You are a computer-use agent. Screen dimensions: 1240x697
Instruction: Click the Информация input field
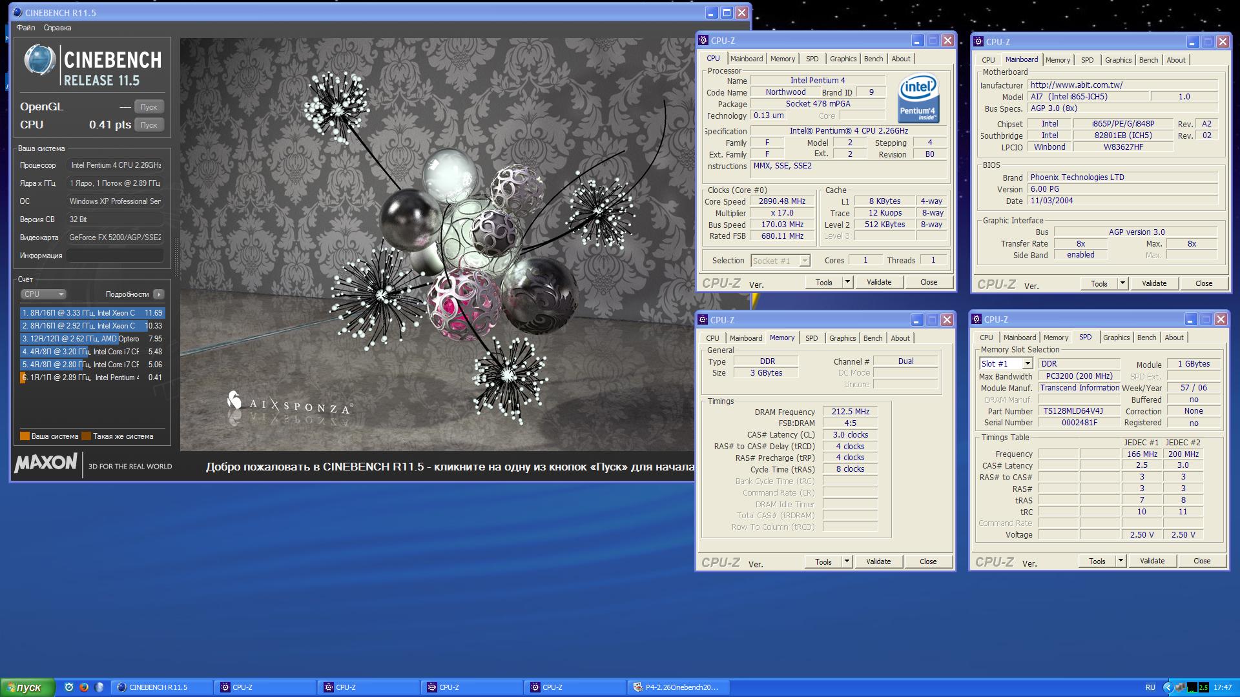(116, 256)
